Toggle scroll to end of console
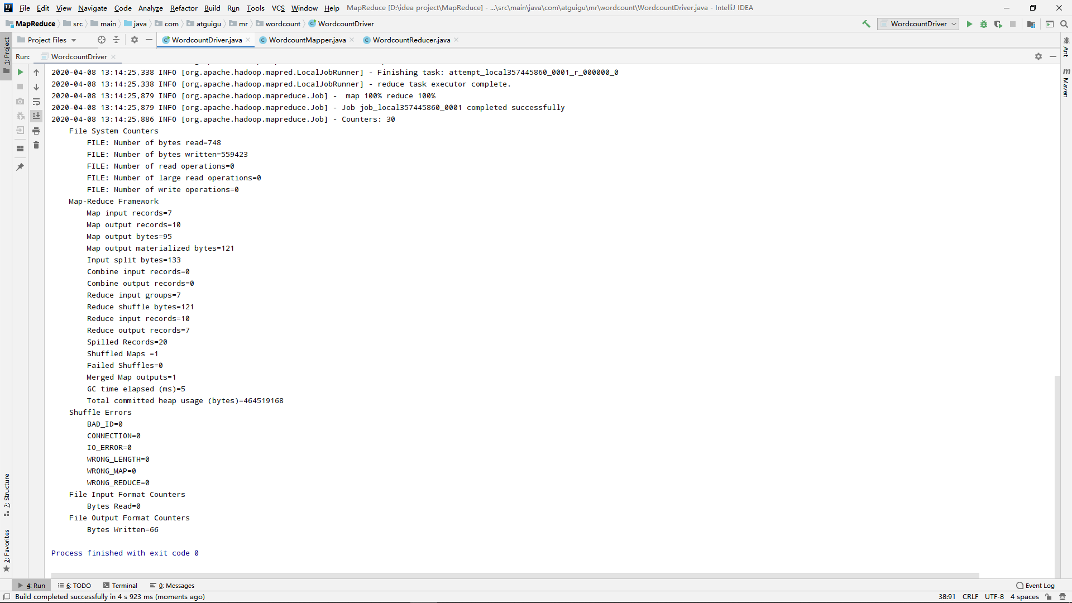The height and width of the screenshot is (603, 1072). [x=36, y=116]
